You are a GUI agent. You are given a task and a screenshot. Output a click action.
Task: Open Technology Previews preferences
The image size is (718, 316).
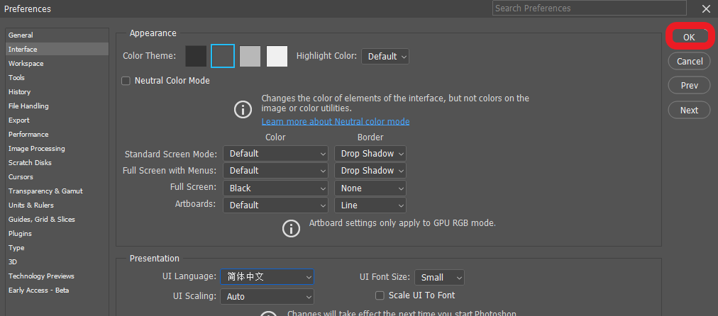point(57,276)
